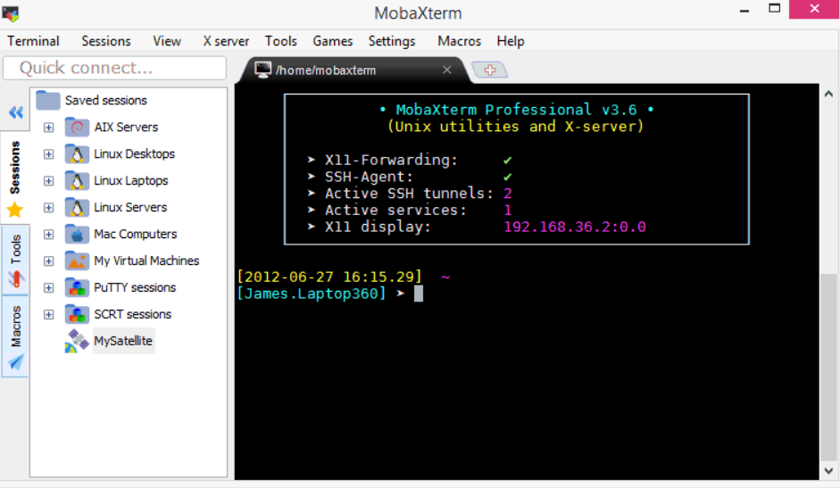Maximize the MobaXterm window

(x=774, y=9)
